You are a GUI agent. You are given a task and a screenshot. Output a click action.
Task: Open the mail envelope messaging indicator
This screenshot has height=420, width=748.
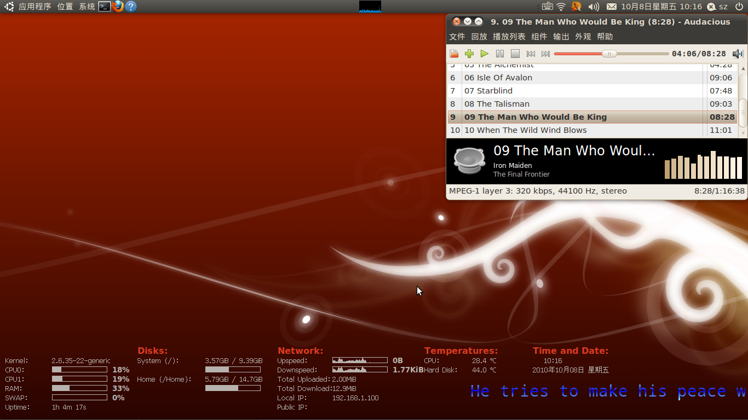coord(612,7)
